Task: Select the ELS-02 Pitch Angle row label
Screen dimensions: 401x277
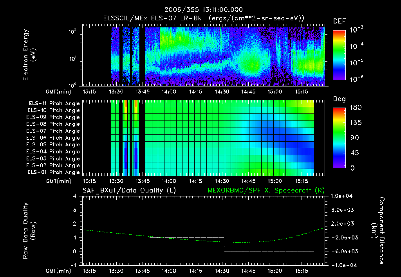Action: [x=53, y=165]
